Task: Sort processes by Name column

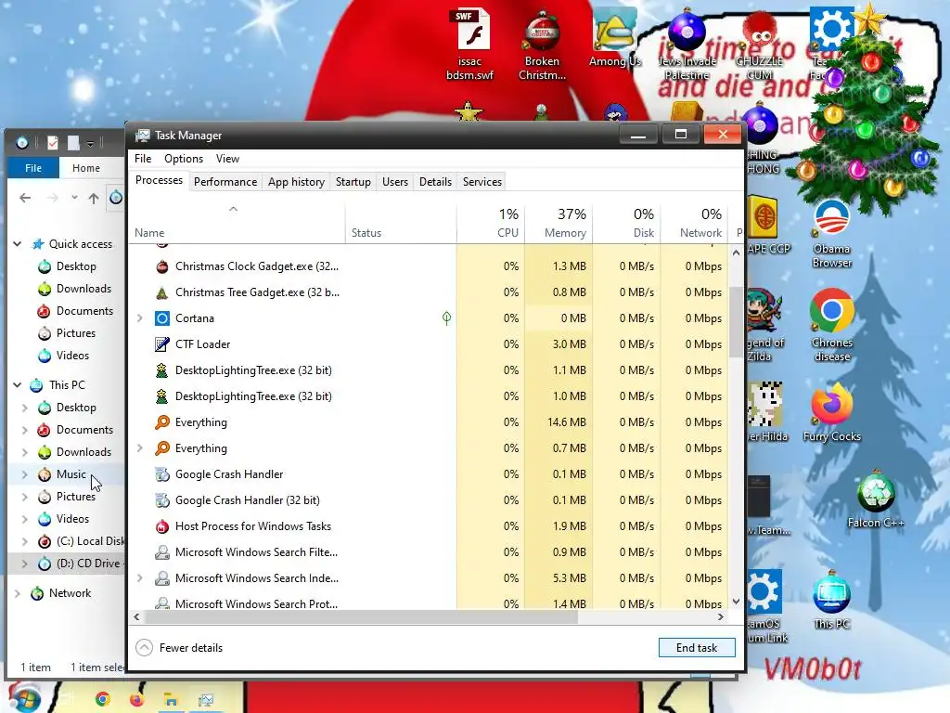Action: click(237, 223)
